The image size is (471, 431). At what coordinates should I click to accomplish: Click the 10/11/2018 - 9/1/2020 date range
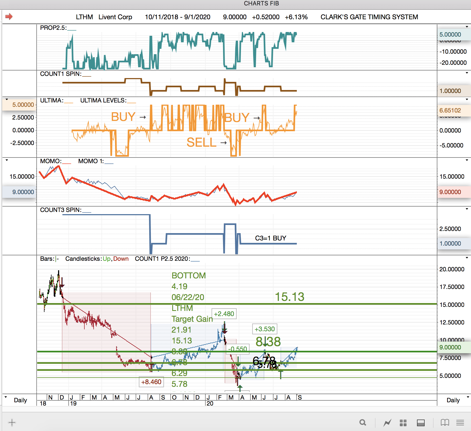point(177,17)
